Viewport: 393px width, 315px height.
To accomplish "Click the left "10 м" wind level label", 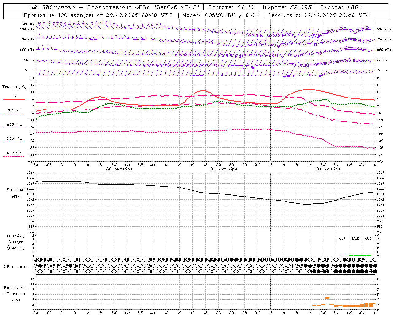I will coord(29,70).
